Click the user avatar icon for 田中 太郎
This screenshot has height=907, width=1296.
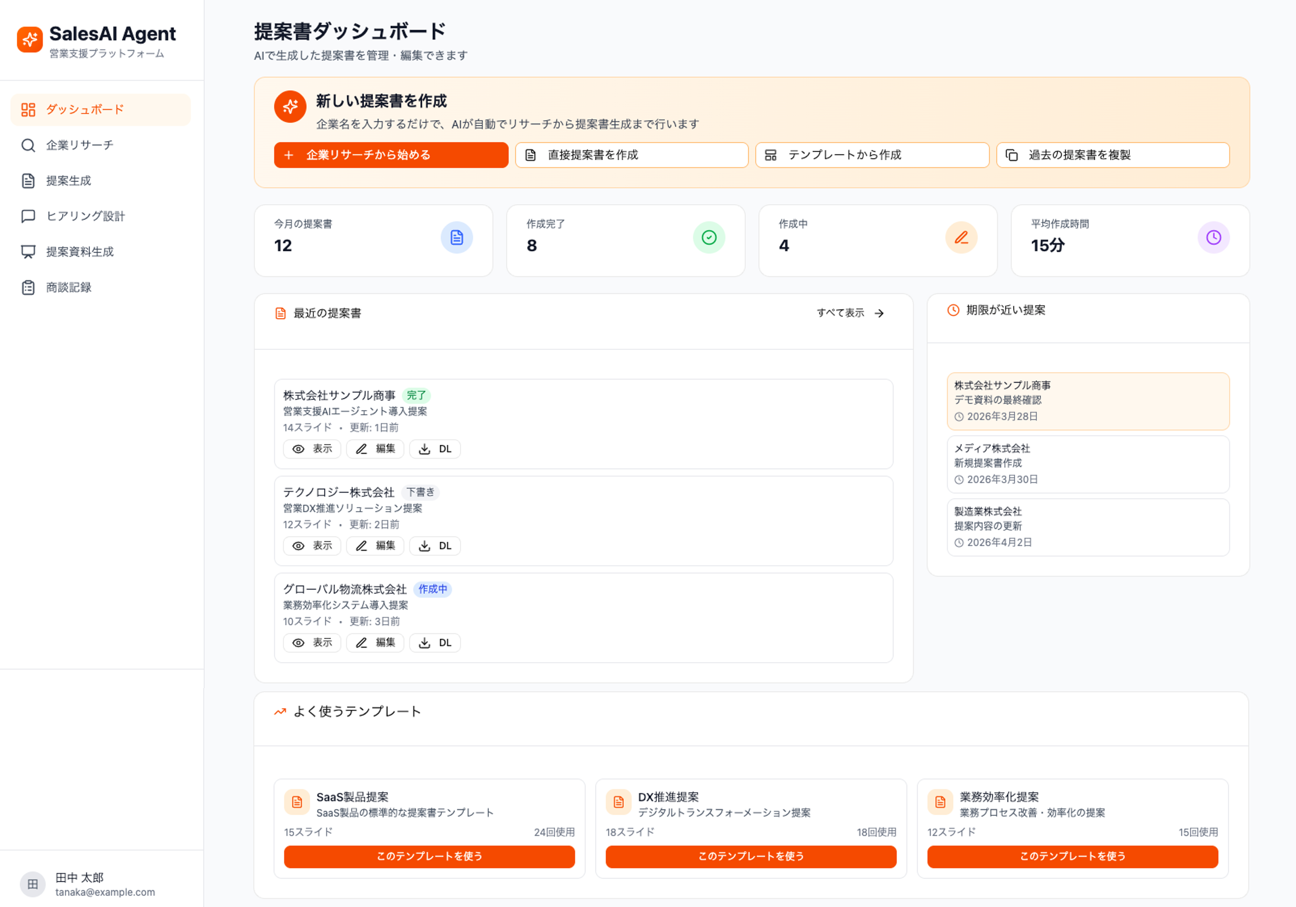33,884
